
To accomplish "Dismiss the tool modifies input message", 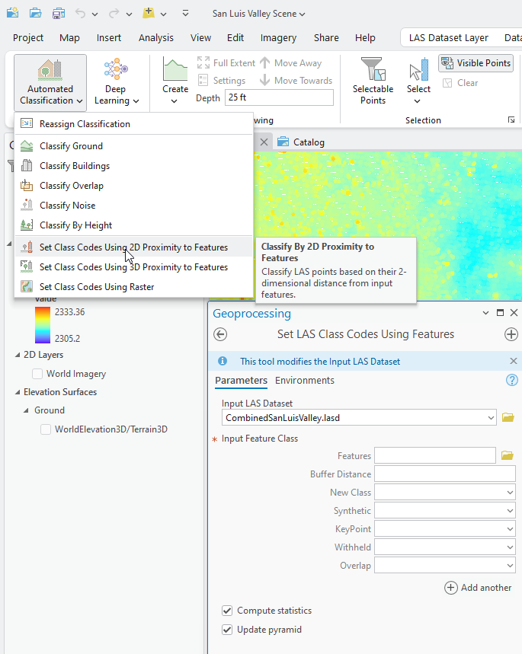I will [514, 361].
